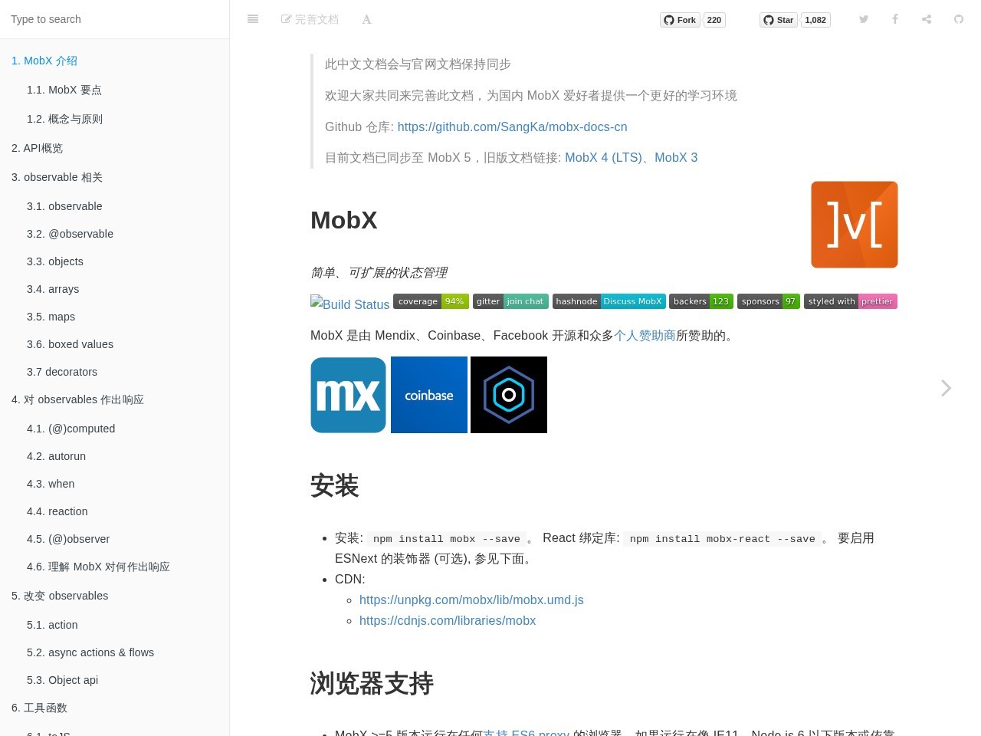Click the npm install mobx-react --save code
Viewport: 981px width, 736px height.
723,539
